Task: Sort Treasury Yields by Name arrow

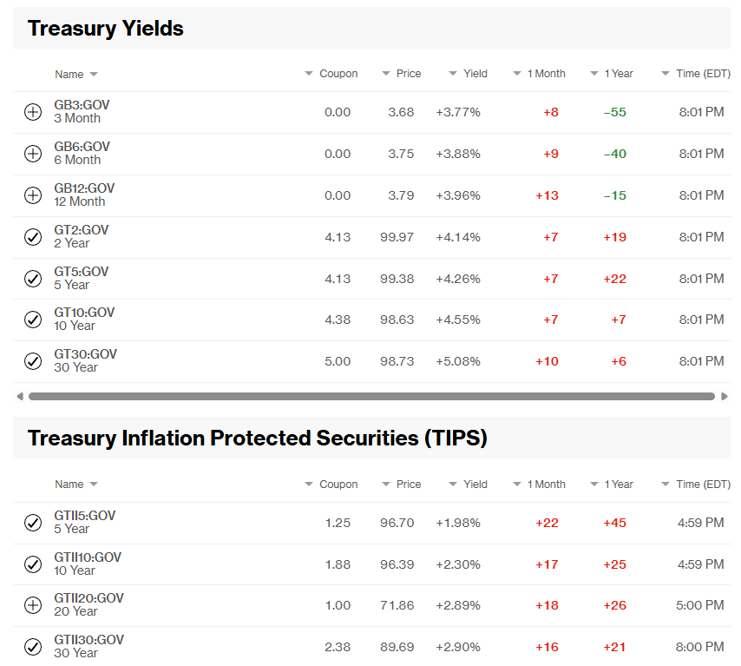Action: point(94,75)
